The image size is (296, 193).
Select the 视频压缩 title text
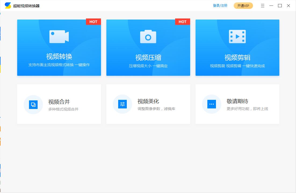[148, 58]
